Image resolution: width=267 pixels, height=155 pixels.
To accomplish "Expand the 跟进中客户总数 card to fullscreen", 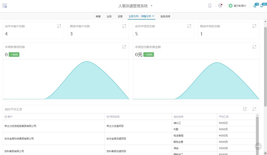I will click(x=124, y=26).
